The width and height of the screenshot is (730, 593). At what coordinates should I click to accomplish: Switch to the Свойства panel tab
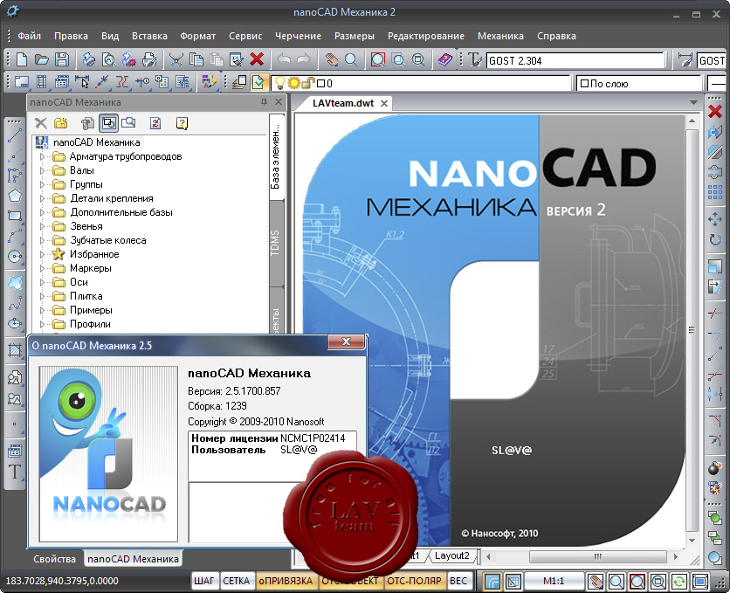(x=54, y=559)
